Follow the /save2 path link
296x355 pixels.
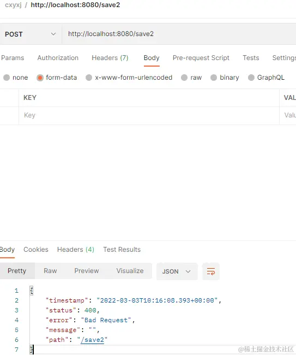92,340
